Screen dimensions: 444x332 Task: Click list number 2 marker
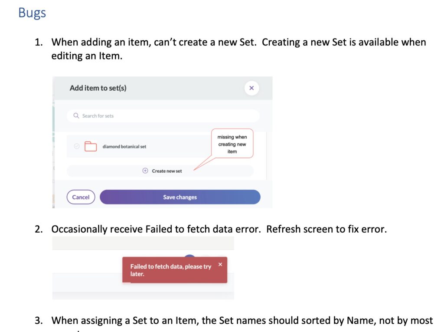[x=39, y=229]
